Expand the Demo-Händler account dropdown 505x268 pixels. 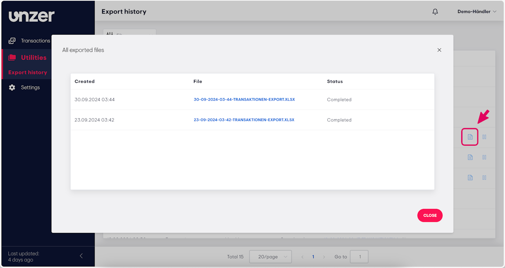[477, 12]
